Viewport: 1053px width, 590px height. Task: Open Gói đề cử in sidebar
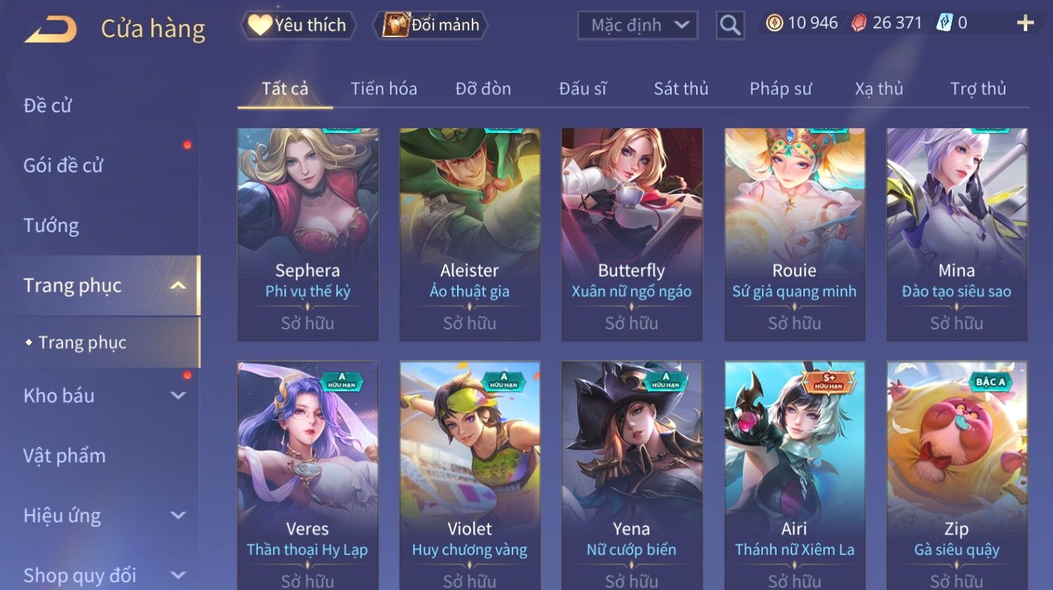(x=63, y=165)
